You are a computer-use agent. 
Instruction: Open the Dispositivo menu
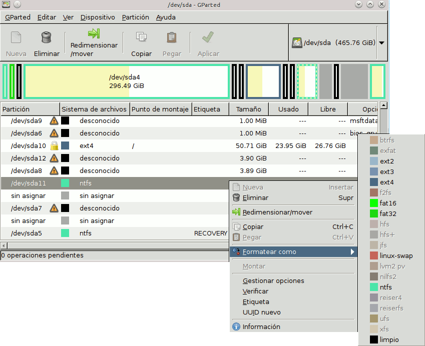97,16
